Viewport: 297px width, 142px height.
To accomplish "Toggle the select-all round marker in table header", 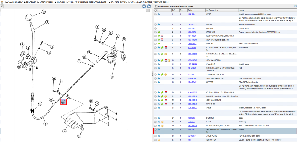I will coord(155,10).
